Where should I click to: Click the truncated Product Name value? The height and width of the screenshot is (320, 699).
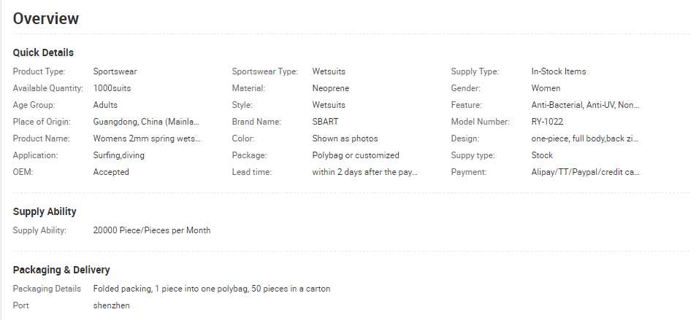pos(146,138)
